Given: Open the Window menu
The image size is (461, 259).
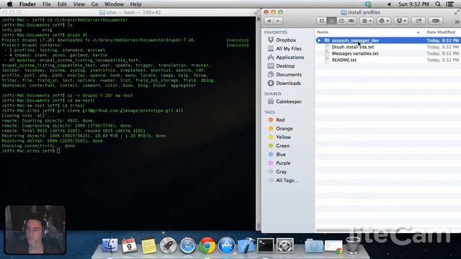Looking at the screenshot, I should click(x=114, y=4).
